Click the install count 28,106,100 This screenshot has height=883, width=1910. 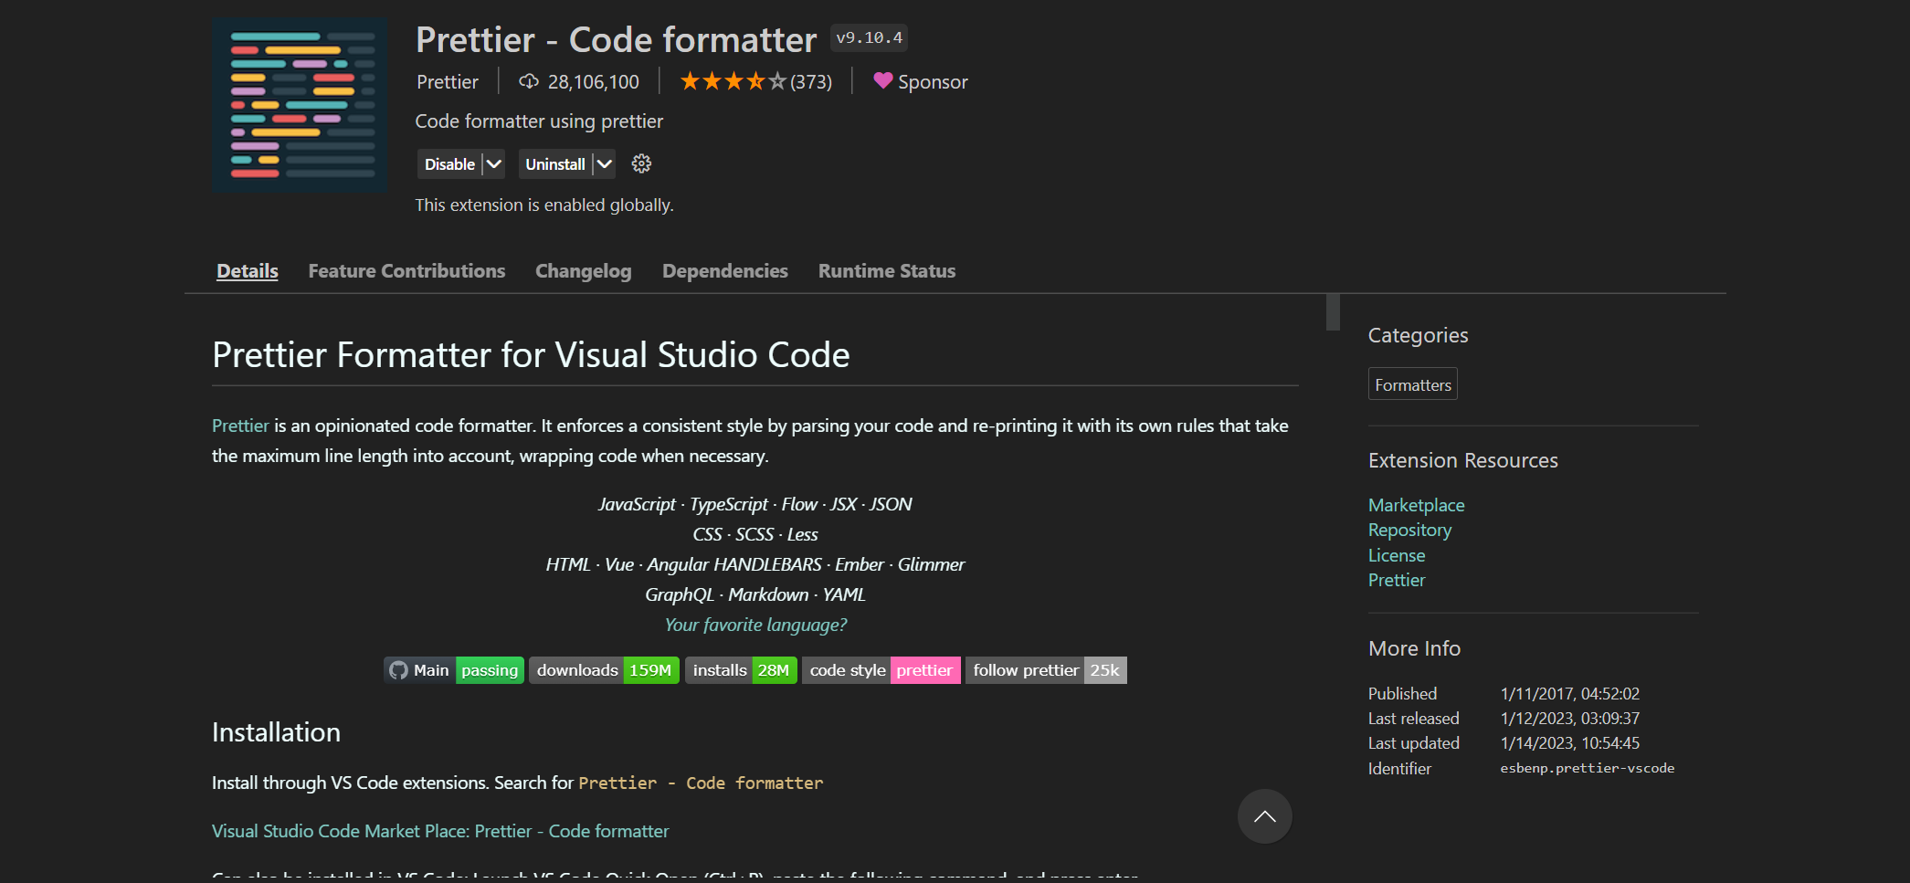click(x=594, y=82)
